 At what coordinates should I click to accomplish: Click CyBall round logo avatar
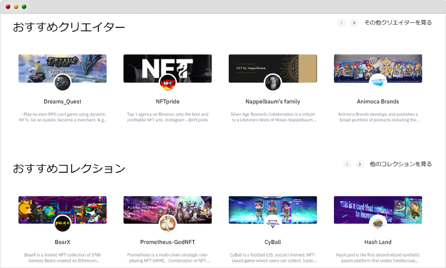[273, 223]
